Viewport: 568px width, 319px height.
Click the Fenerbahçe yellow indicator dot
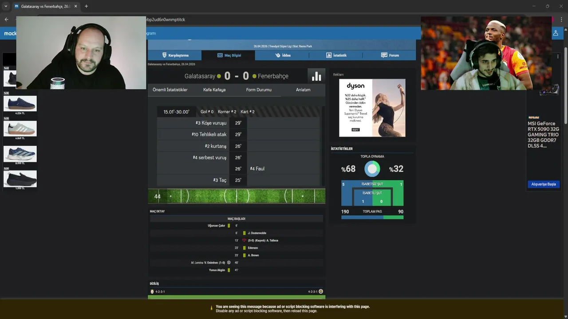254,76
